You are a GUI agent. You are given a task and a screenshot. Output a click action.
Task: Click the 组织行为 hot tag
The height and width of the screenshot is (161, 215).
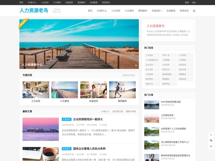[152, 84]
